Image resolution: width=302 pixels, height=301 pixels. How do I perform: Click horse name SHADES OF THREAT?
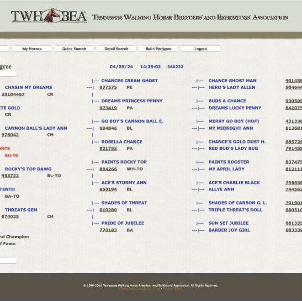point(124,203)
